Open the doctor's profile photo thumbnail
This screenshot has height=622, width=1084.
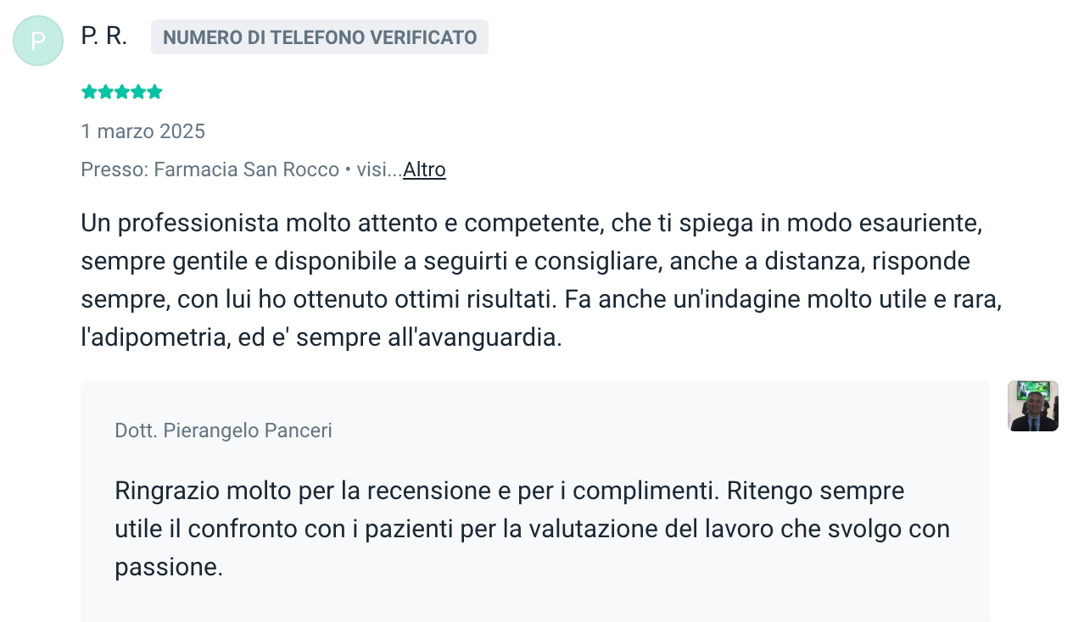click(1032, 406)
